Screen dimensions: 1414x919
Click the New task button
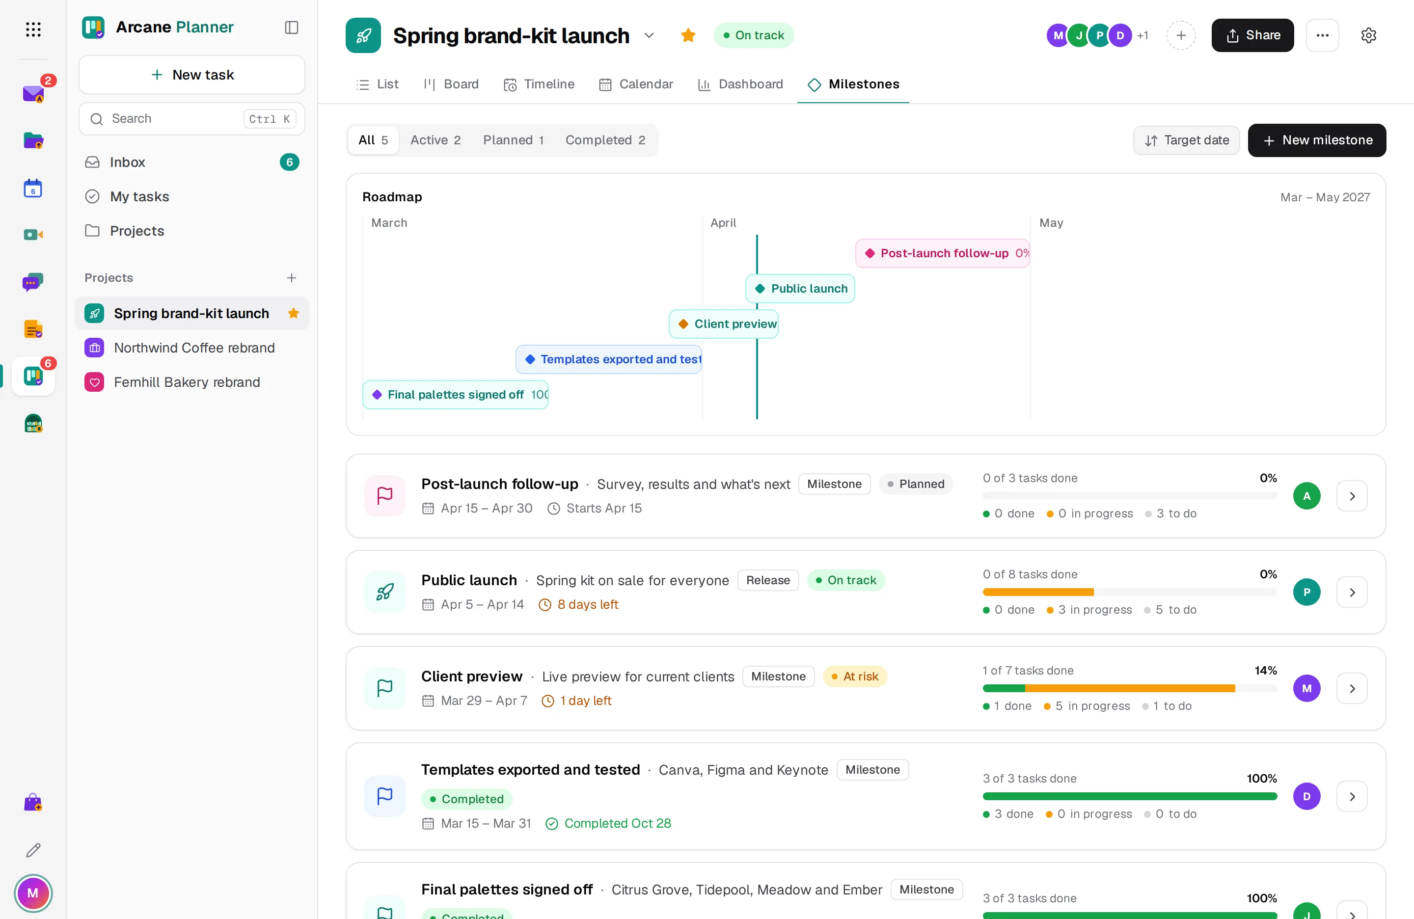click(192, 75)
